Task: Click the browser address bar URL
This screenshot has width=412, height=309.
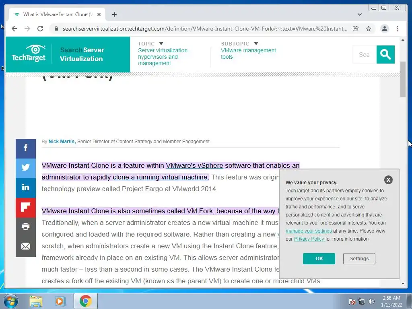Action: [x=205, y=29]
